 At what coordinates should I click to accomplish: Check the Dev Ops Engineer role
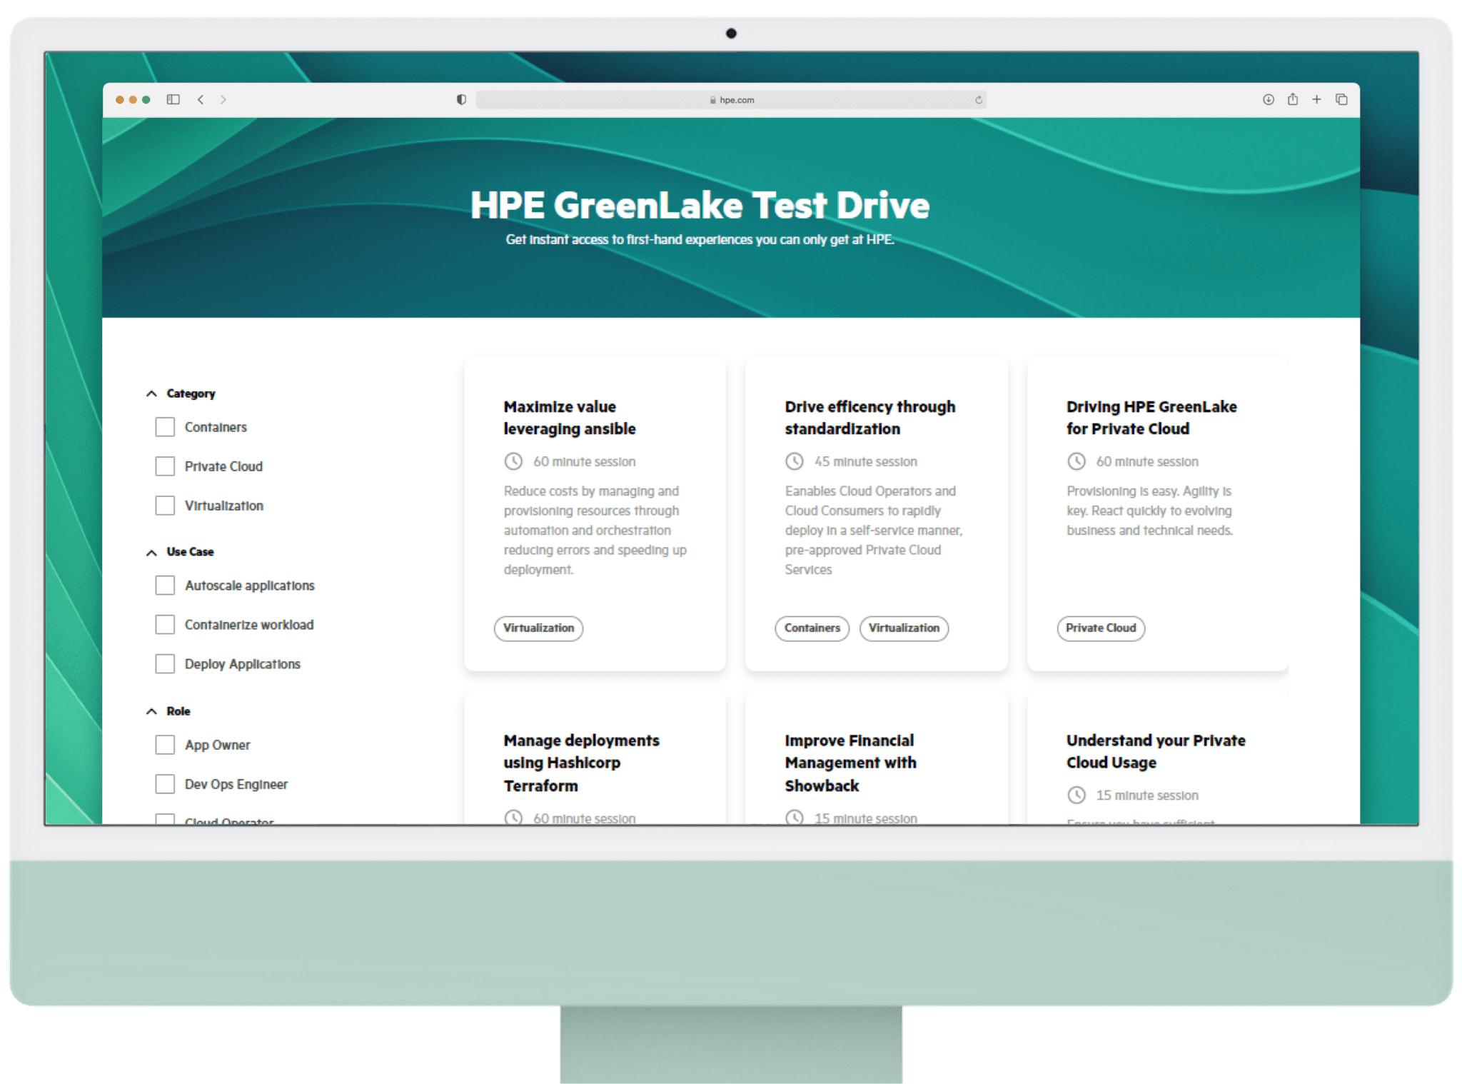(164, 783)
